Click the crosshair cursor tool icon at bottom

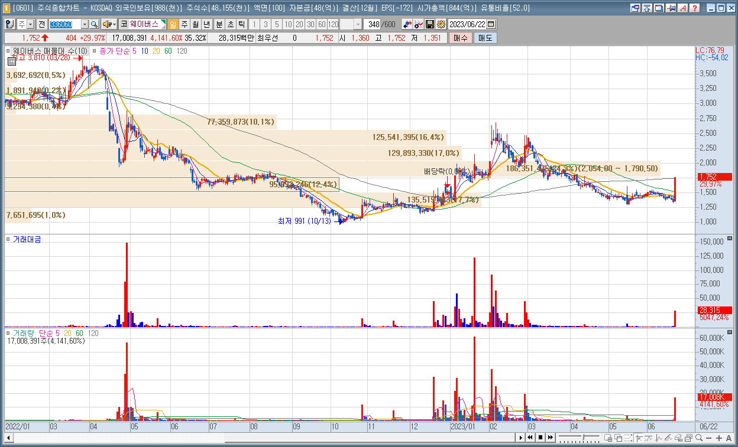639,438
